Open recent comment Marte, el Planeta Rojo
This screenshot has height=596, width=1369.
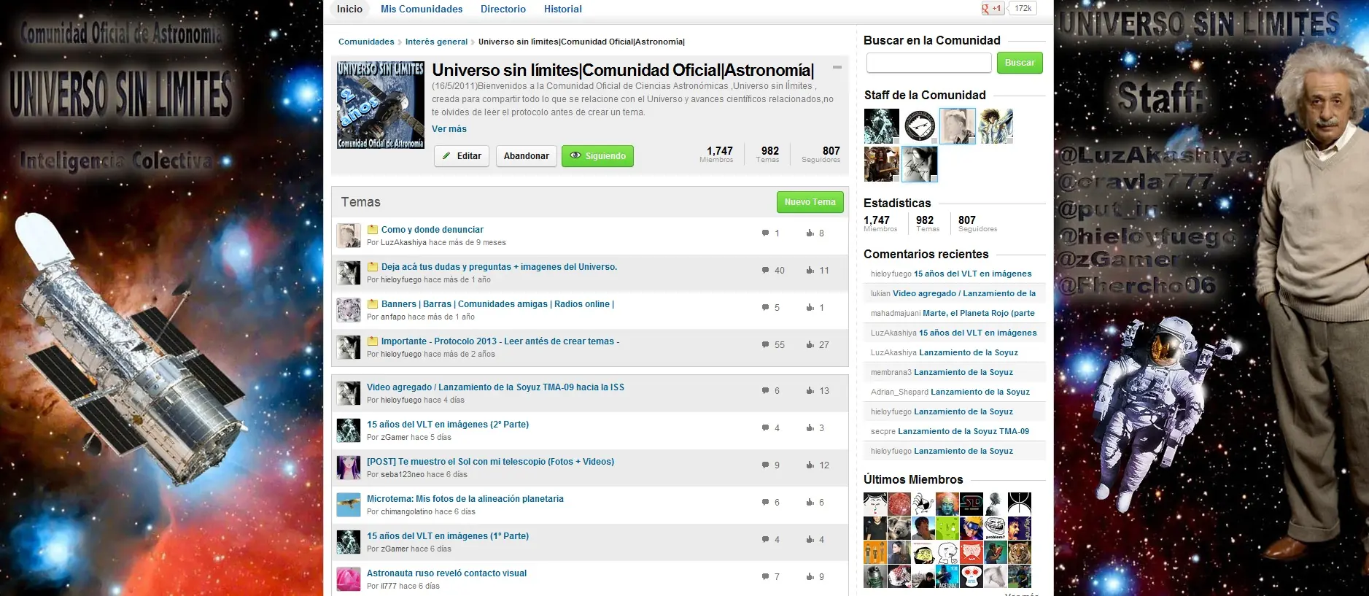(979, 314)
